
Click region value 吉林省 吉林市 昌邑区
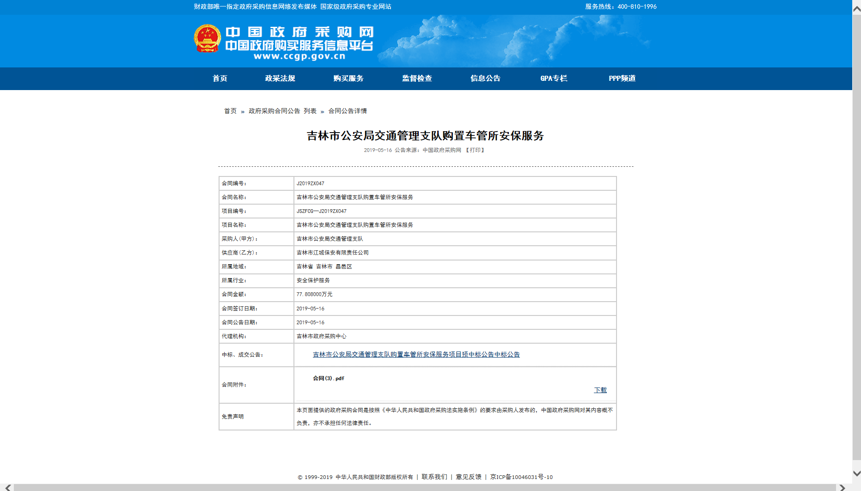tap(324, 267)
